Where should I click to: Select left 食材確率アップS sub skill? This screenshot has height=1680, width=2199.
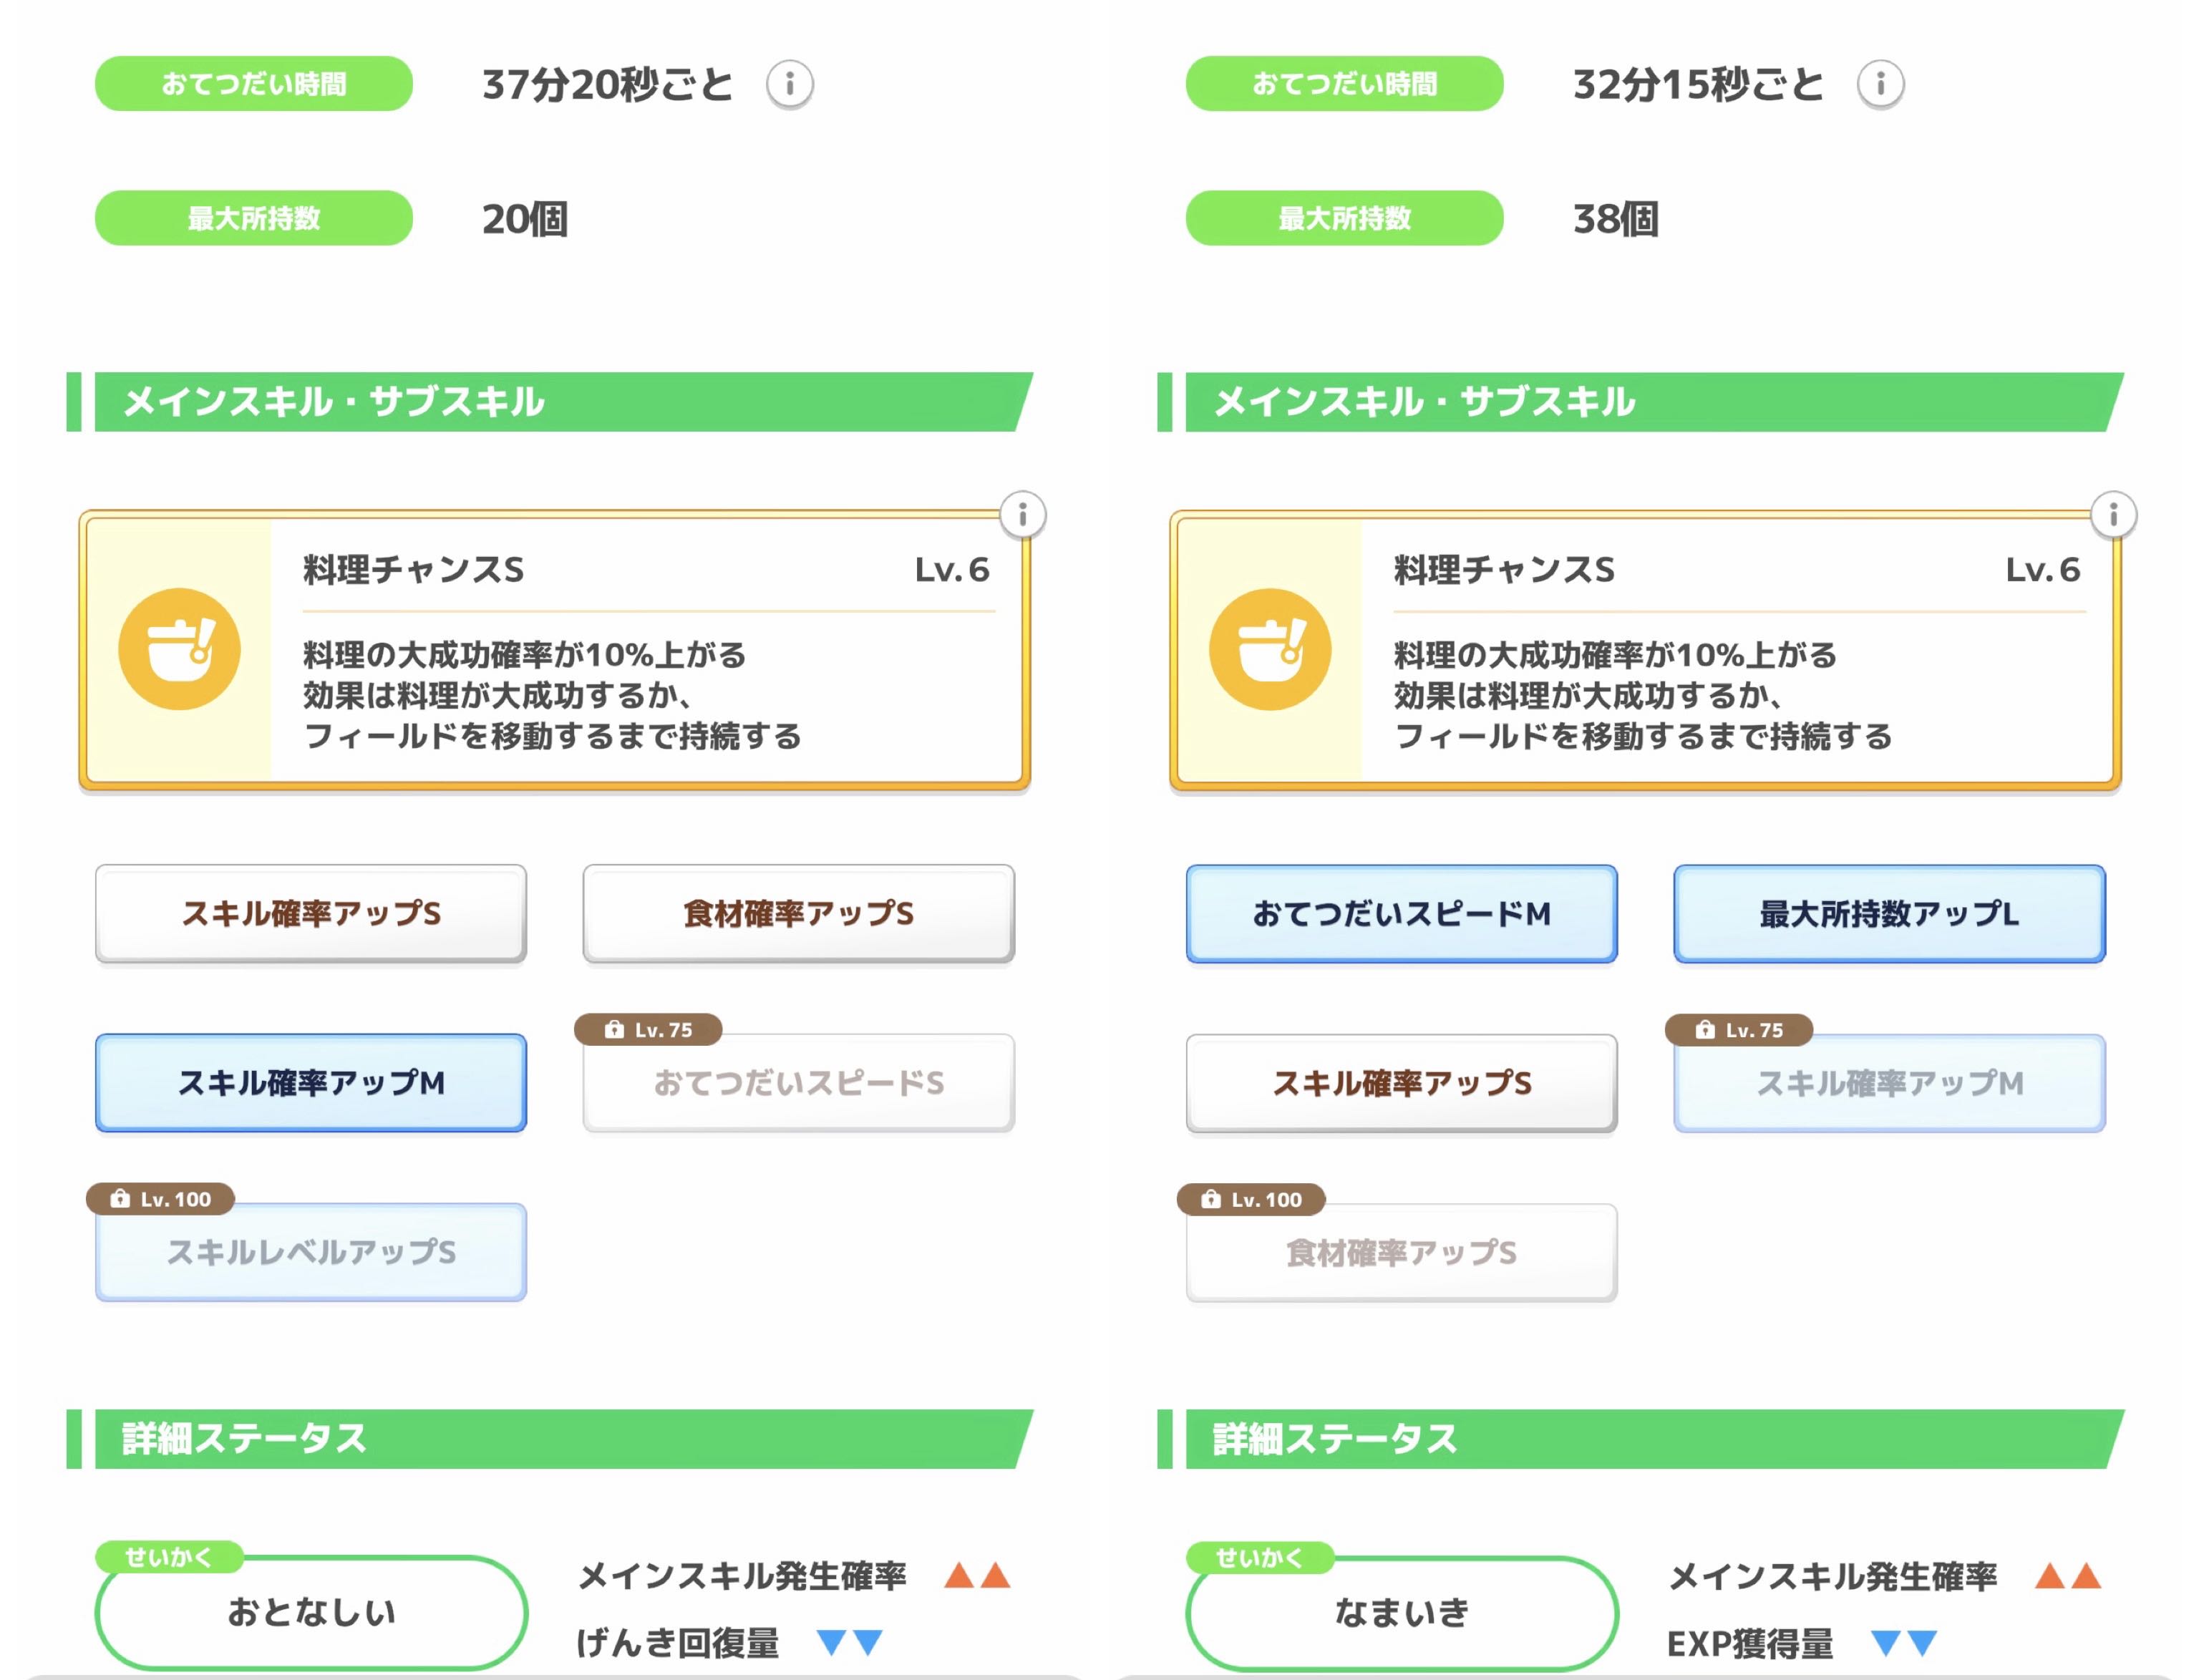pyautogui.click(x=798, y=913)
